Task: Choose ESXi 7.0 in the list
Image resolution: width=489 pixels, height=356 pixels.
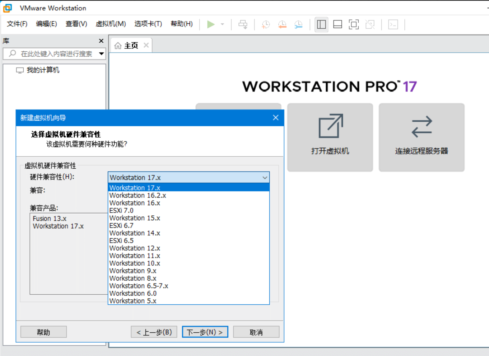Action: click(189, 210)
